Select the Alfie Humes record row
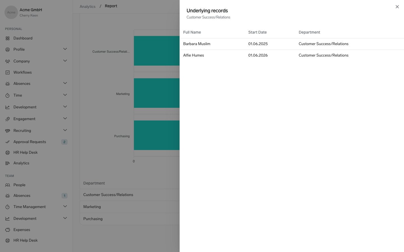 coord(292,55)
